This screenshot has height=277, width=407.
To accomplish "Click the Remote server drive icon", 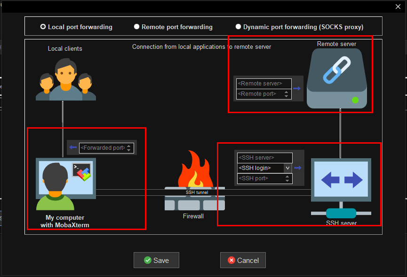I will pyautogui.click(x=337, y=78).
